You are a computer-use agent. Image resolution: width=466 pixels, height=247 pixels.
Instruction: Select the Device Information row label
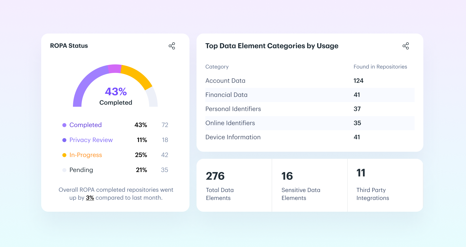233,137
